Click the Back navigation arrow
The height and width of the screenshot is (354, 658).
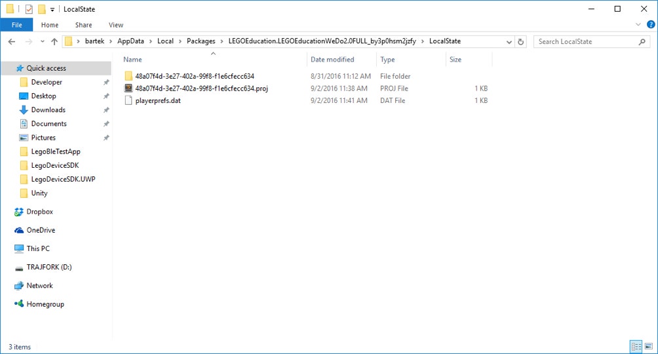12,41
